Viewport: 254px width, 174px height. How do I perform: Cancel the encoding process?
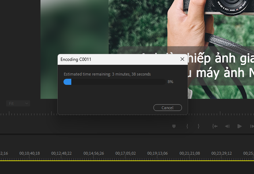click(x=167, y=108)
